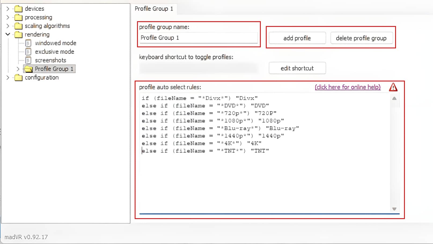The height and width of the screenshot is (244, 433).
Task: Click the screenshots page icon
Action: pyautogui.click(x=28, y=60)
